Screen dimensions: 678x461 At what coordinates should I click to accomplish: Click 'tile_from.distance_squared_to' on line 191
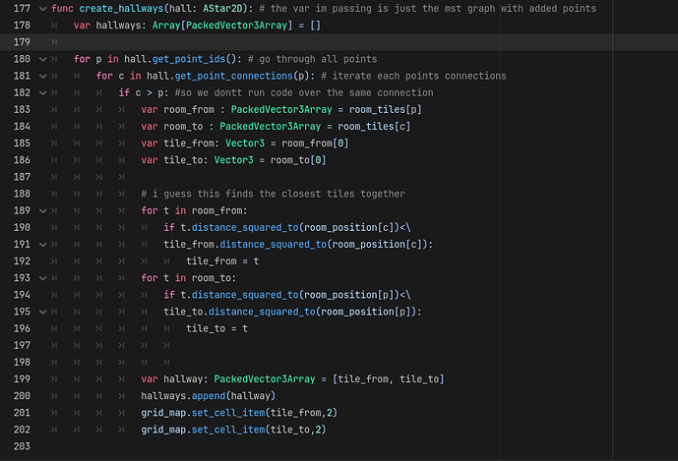click(x=245, y=245)
